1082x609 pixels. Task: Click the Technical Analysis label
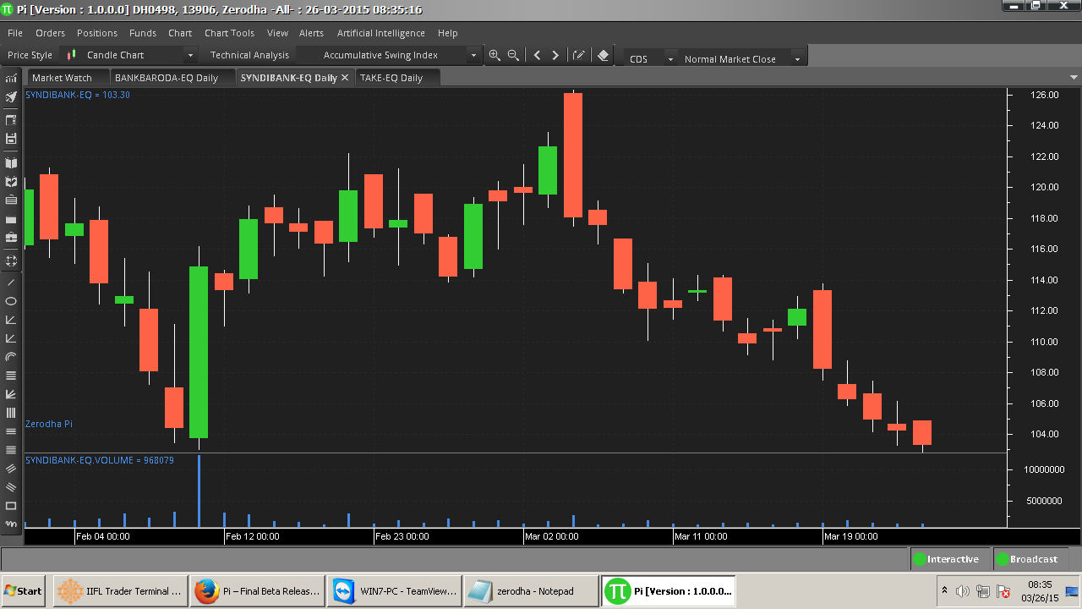pos(249,55)
